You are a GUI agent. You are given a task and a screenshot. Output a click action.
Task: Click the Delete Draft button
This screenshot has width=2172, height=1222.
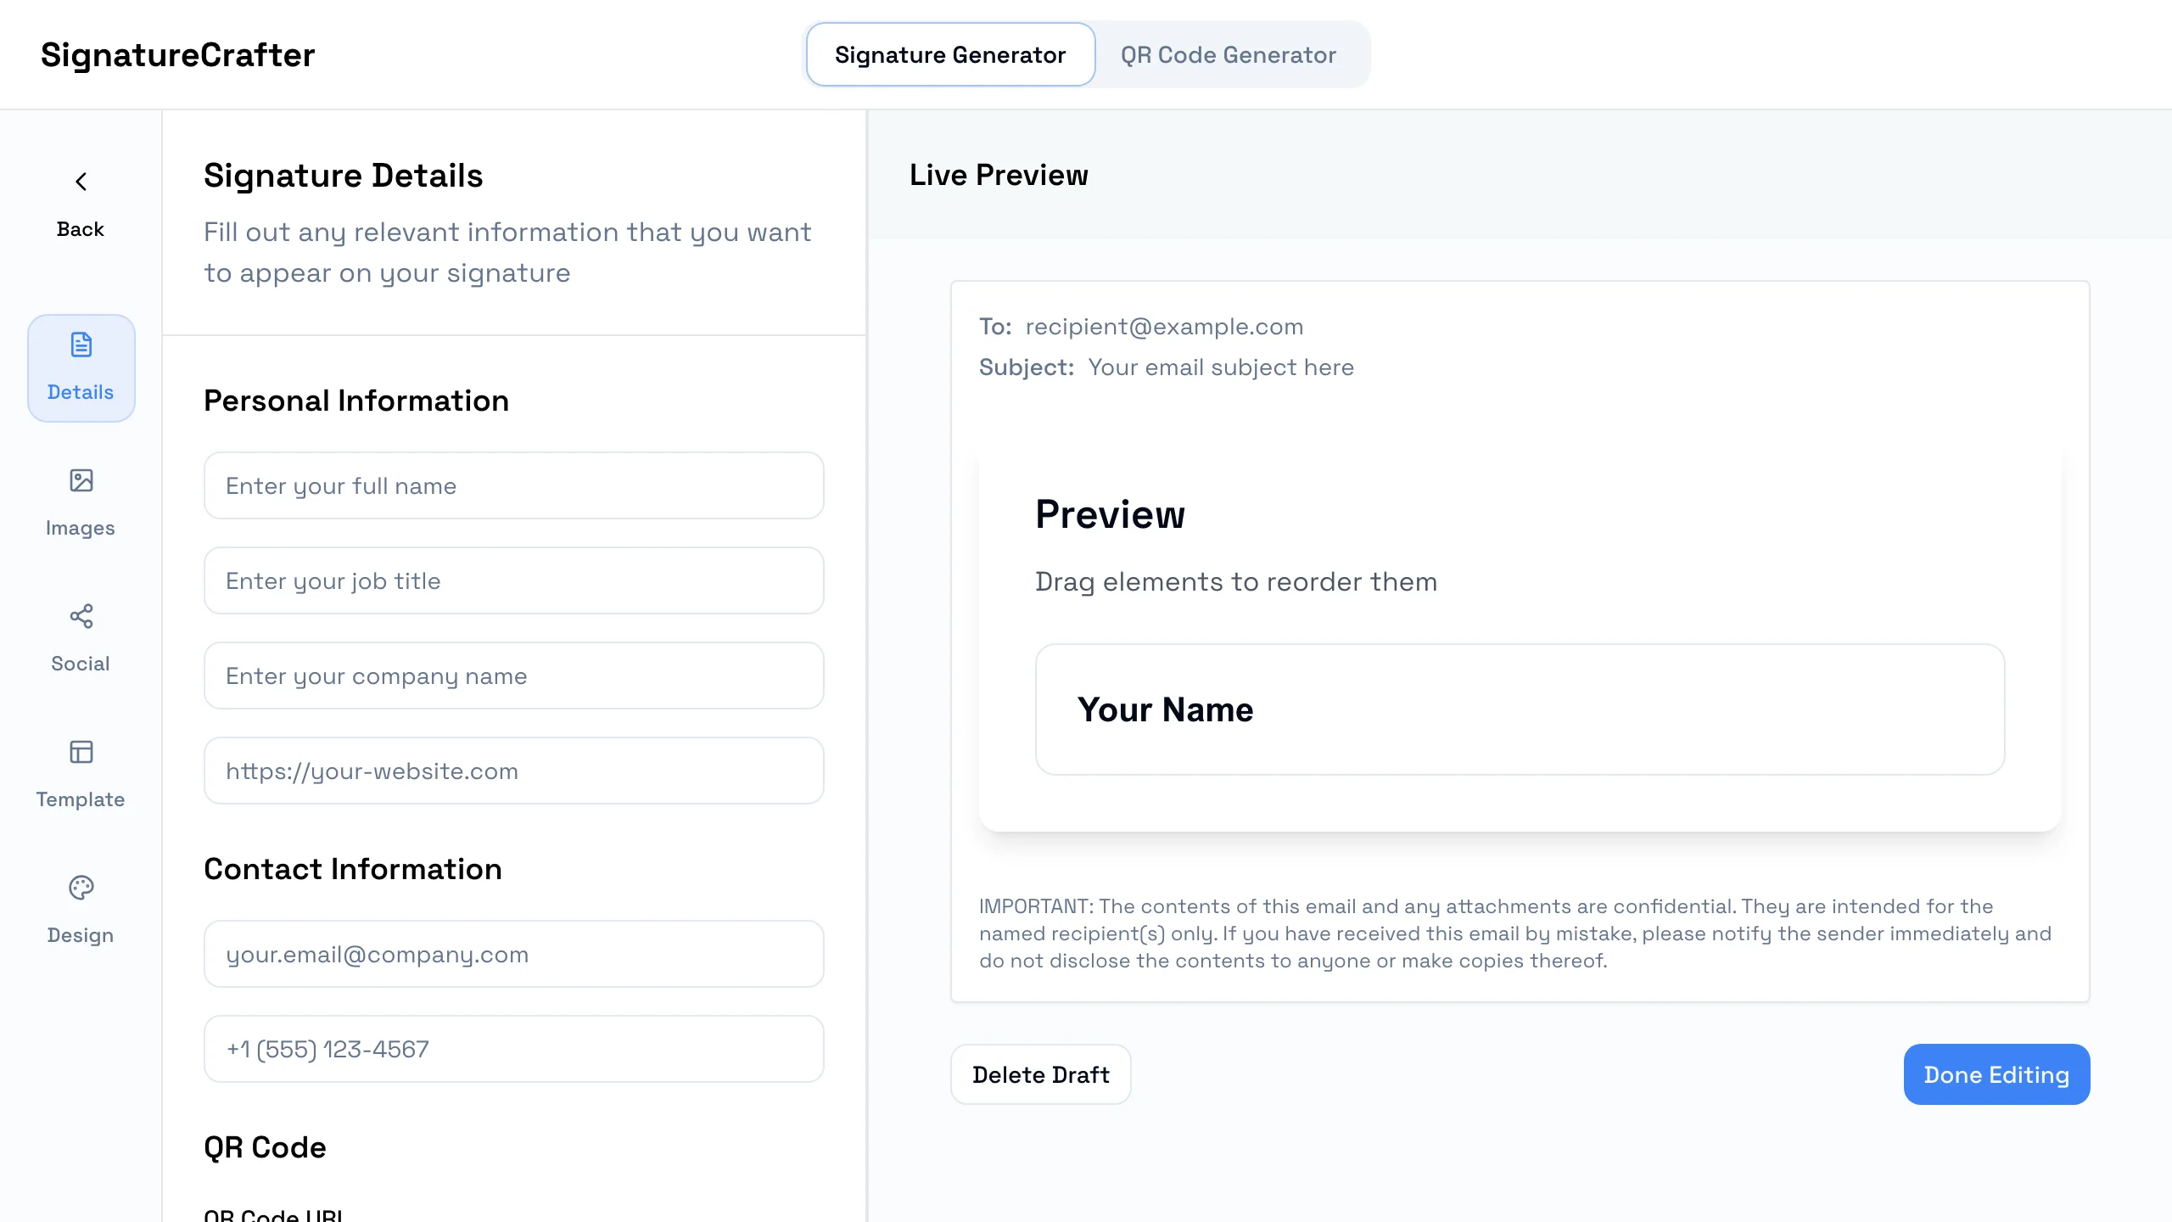(x=1041, y=1074)
